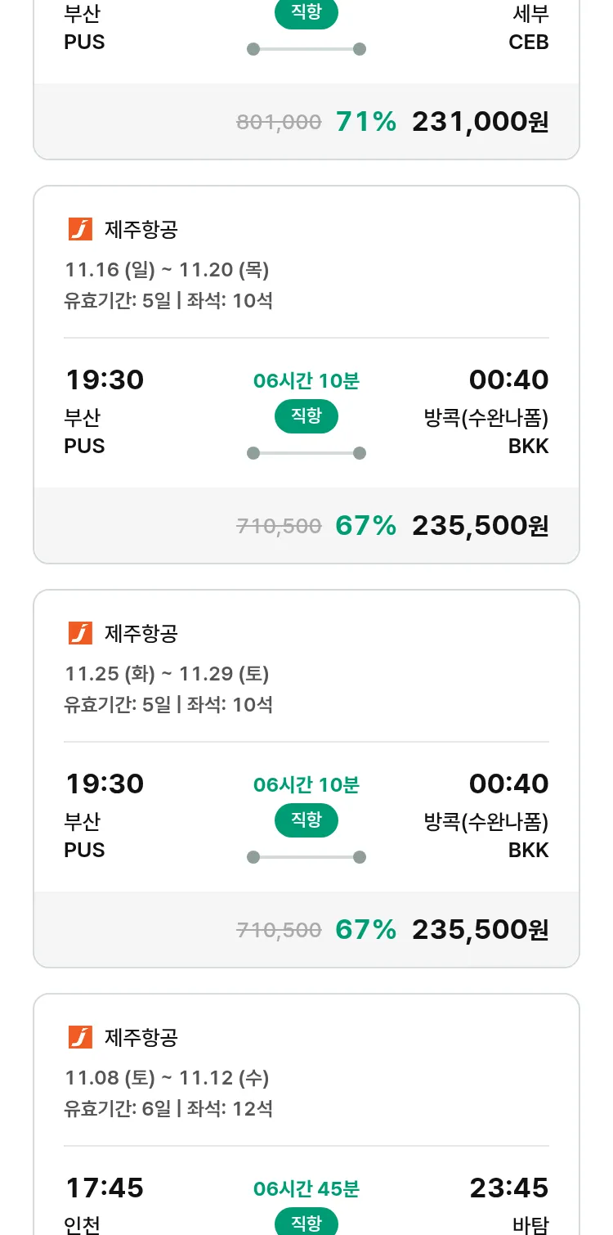Tap 직항 badge on 11.25 Bangkok flight

tap(306, 820)
